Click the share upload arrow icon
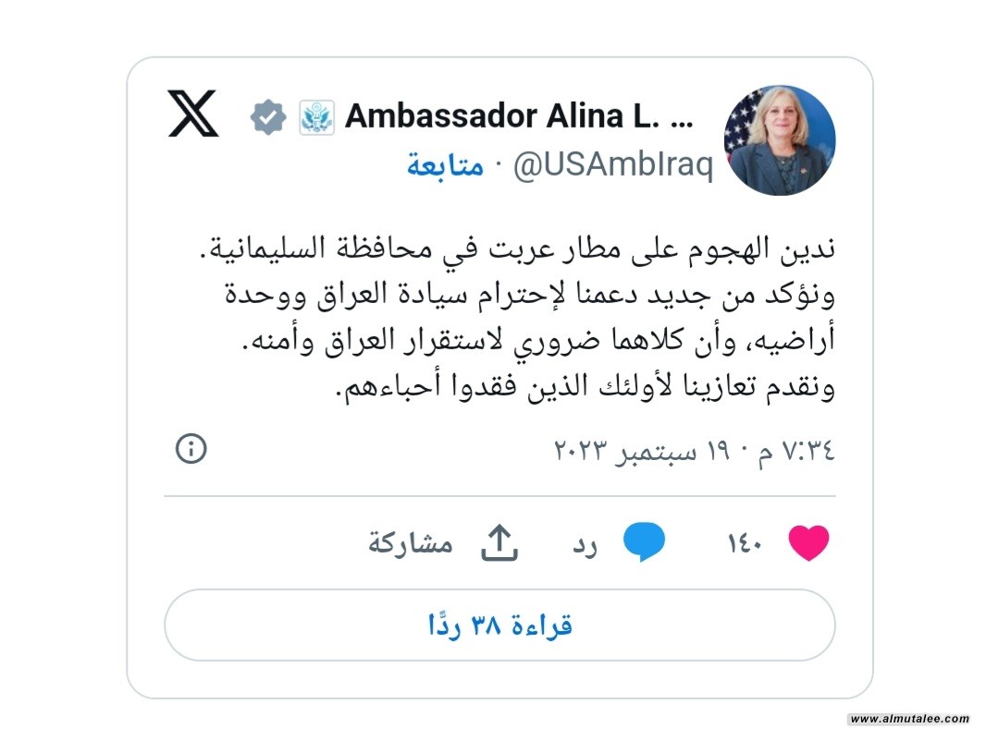 pyautogui.click(x=499, y=543)
